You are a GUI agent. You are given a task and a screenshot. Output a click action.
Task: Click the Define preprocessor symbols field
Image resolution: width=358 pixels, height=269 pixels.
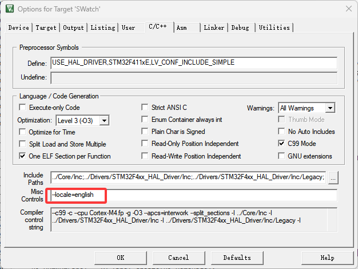[193, 62]
